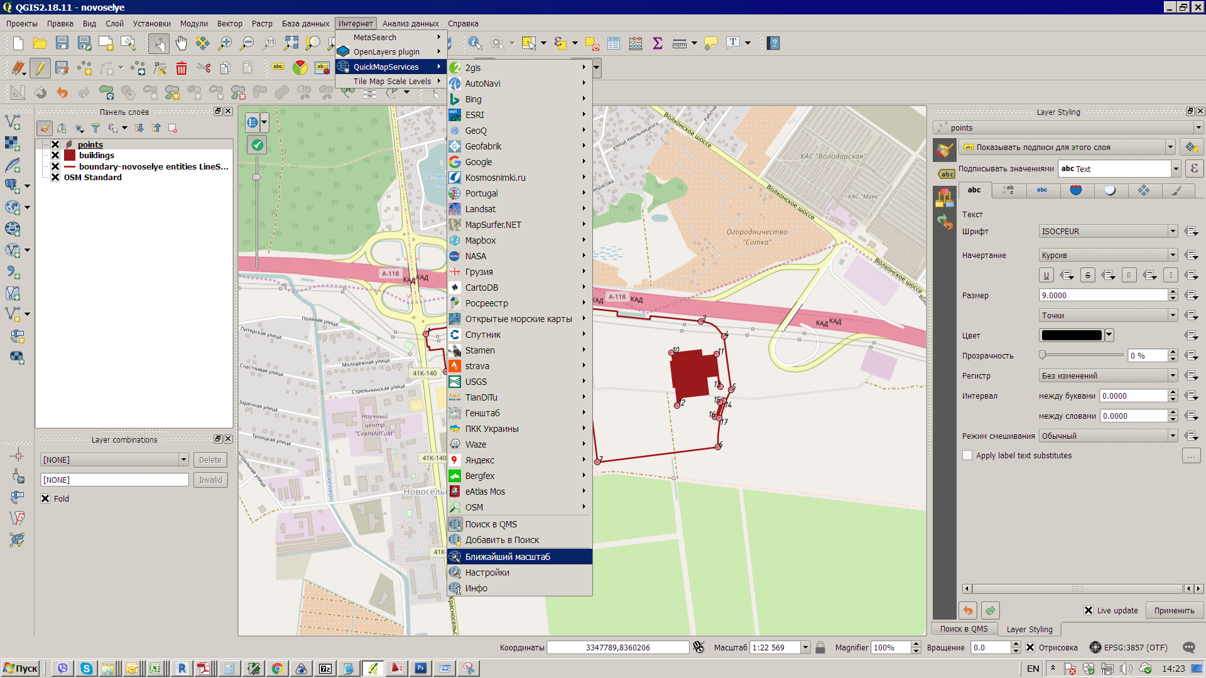Uncheck the OSM Standard layer checkbox
The width and height of the screenshot is (1206, 678).
tap(55, 177)
